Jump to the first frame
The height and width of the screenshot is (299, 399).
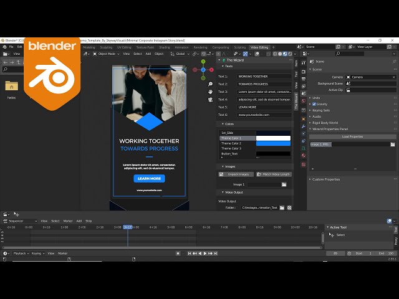(x=190, y=254)
